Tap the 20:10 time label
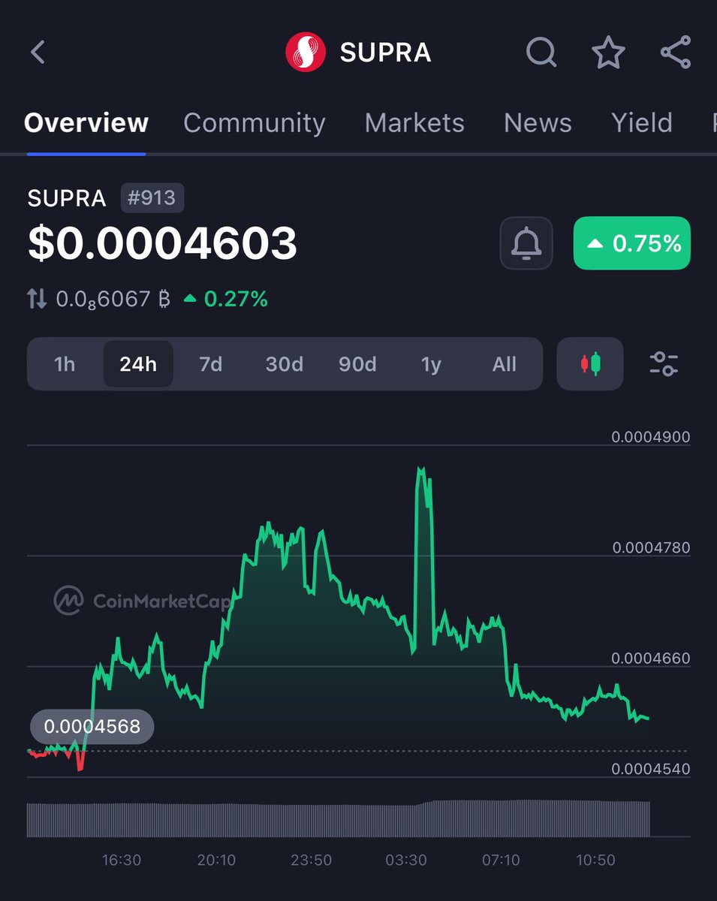 216,860
